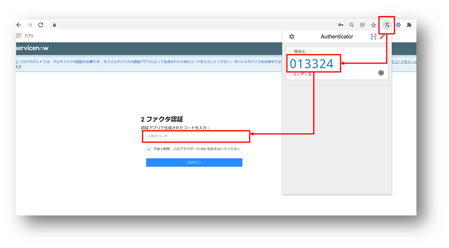Open the Authenticator extension icon in the toolbar
The width and height of the screenshot is (449, 248).
(387, 25)
